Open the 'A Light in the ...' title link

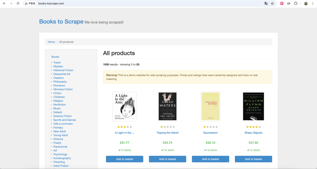(124, 133)
